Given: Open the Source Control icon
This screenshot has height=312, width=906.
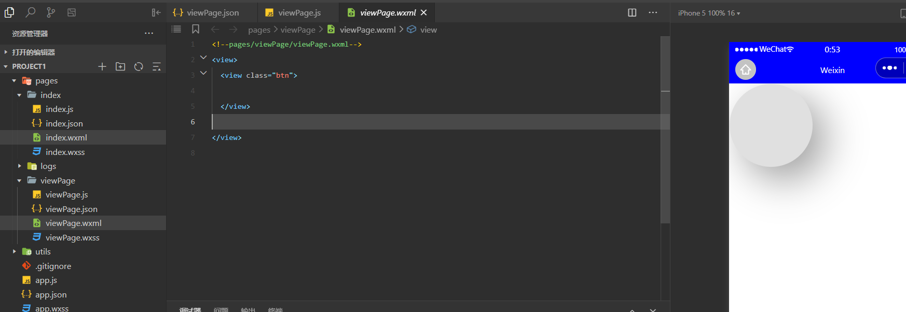Looking at the screenshot, I should 51,12.
